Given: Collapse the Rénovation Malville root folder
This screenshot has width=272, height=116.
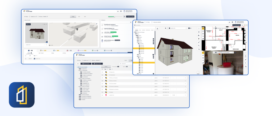Looking at the screenshot, I should click(x=77, y=67).
